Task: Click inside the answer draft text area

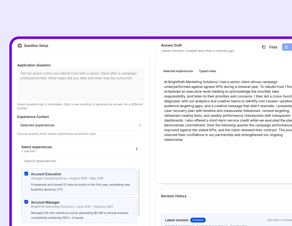Action: click(226, 158)
